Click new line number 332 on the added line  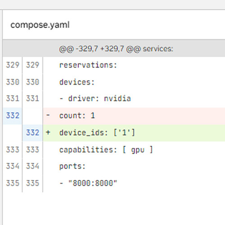[x=32, y=133]
